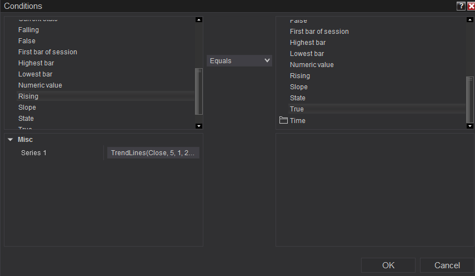Screen dimensions: 475x276
Task: Select Rising in left list
Action: (28, 96)
